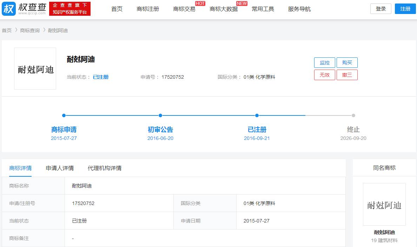Open the 首页 menu item
Screen dimensions: 417x247
click(x=117, y=9)
